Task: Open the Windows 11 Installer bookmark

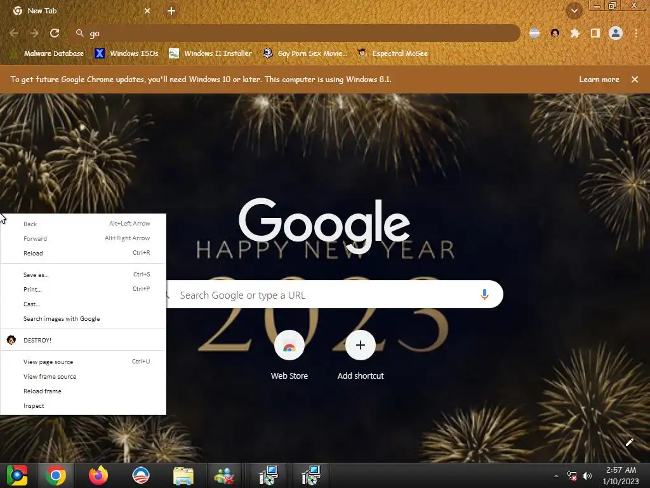Action: pyautogui.click(x=211, y=53)
